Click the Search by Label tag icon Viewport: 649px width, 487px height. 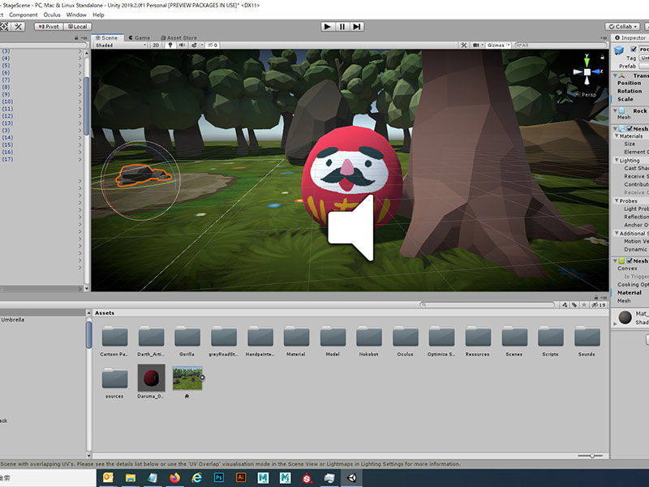(x=574, y=305)
